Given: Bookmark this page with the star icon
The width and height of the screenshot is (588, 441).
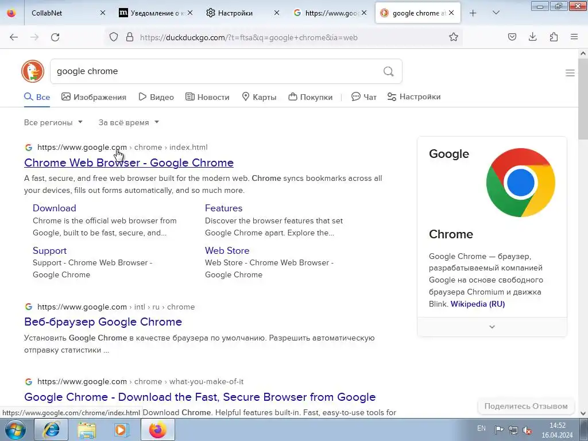Looking at the screenshot, I should [x=454, y=37].
